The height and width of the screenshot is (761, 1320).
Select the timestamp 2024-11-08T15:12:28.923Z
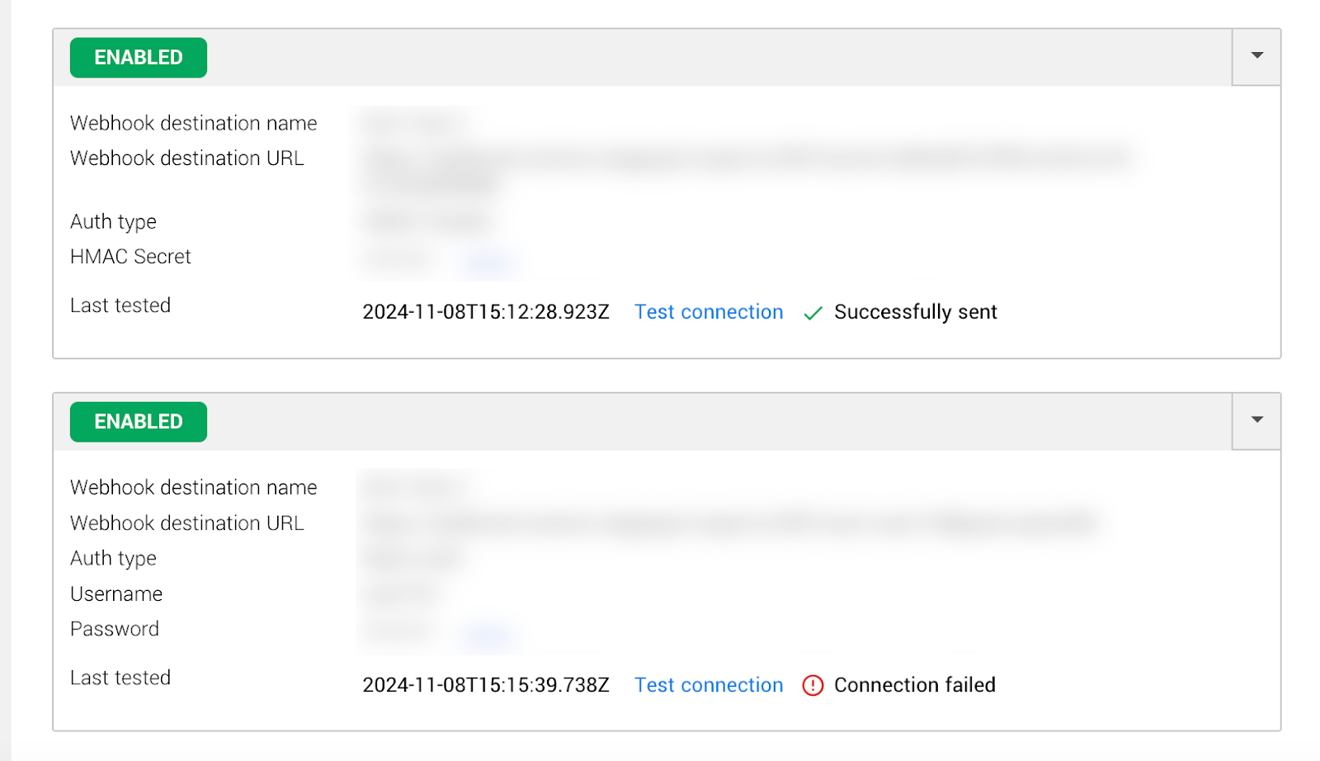[x=486, y=312]
